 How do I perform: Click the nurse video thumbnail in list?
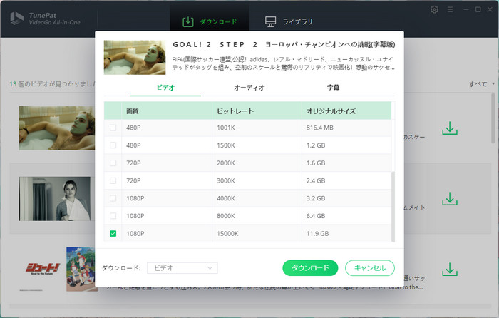tap(55, 199)
